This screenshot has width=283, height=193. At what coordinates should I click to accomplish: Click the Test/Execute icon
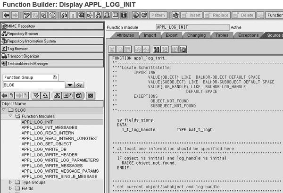tap(82, 15)
